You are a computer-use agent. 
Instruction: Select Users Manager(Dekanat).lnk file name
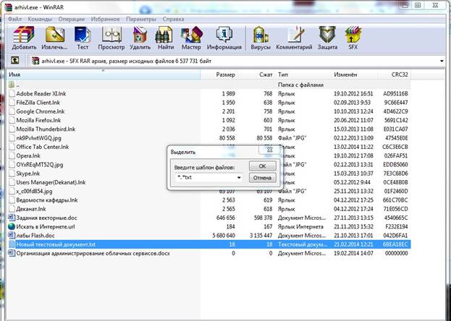(51, 182)
